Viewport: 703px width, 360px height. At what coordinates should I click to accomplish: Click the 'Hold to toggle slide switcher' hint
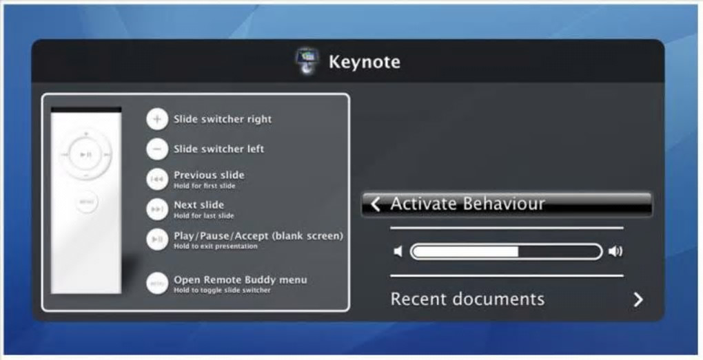coord(222,290)
